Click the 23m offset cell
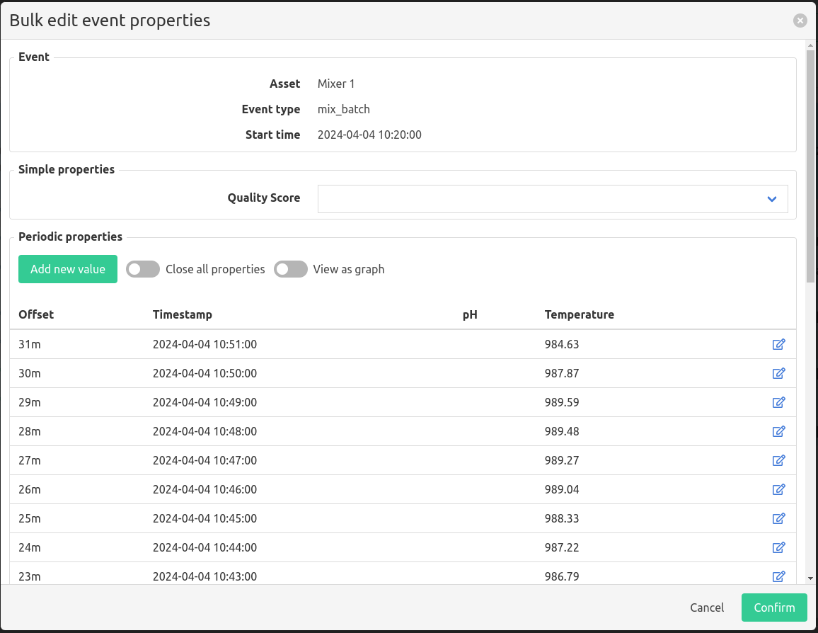818x633 pixels. click(x=29, y=576)
